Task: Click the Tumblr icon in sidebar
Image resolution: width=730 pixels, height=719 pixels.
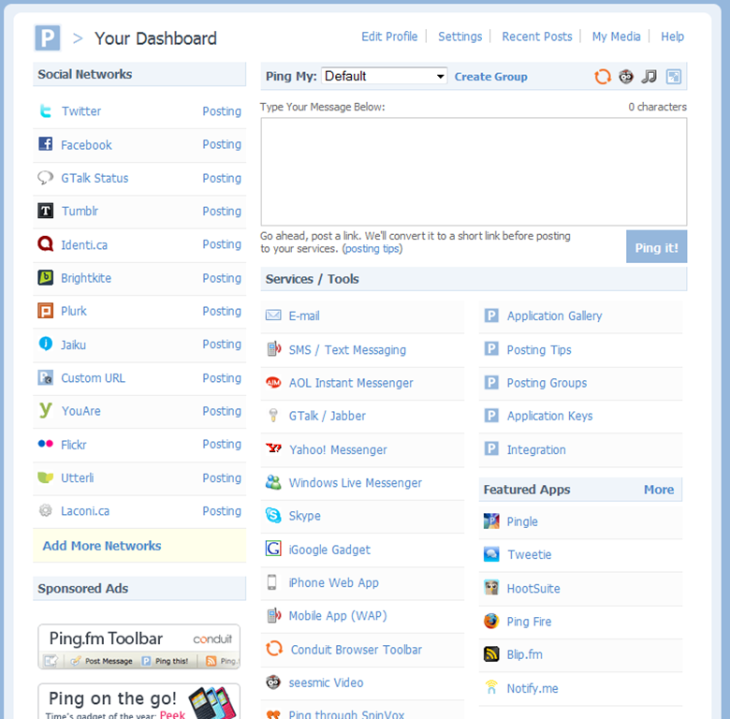Action: click(45, 211)
